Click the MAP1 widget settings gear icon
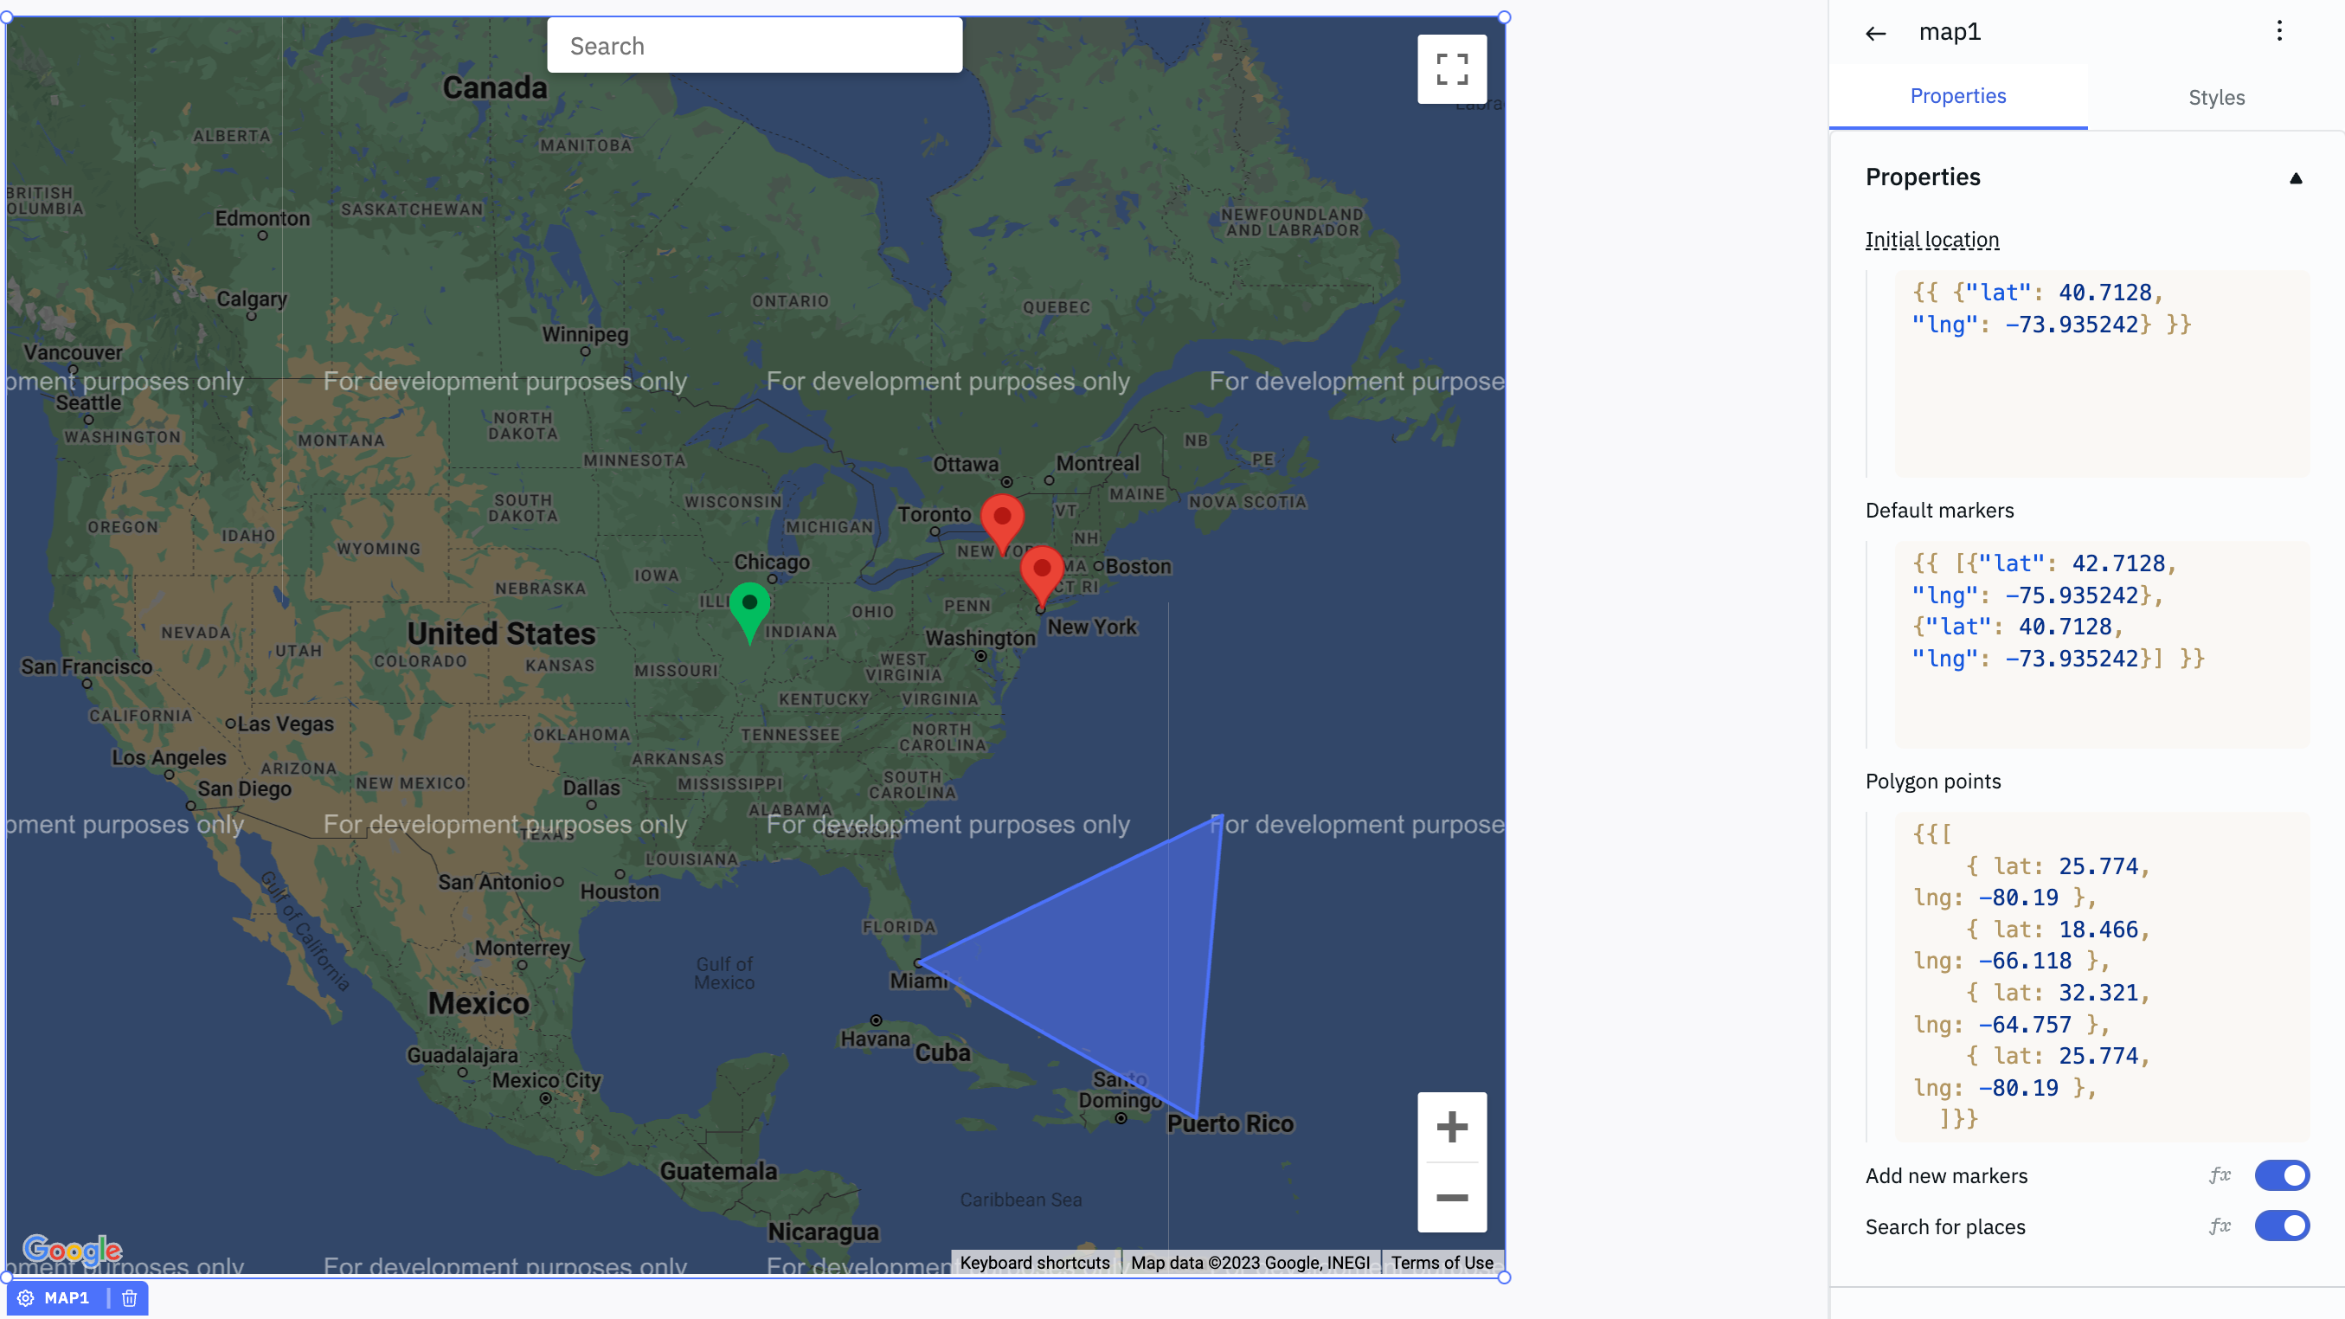This screenshot has height=1319, width=2345. tap(25, 1298)
